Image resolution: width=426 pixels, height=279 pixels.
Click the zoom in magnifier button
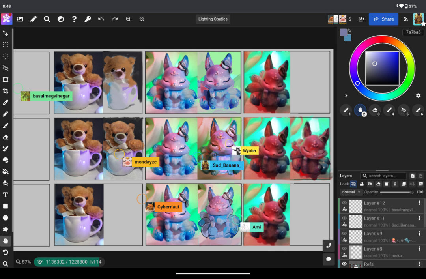(x=128, y=19)
